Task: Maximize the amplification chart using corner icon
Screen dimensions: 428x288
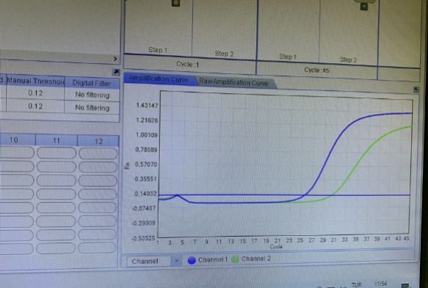Action: pyautogui.click(x=416, y=89)
